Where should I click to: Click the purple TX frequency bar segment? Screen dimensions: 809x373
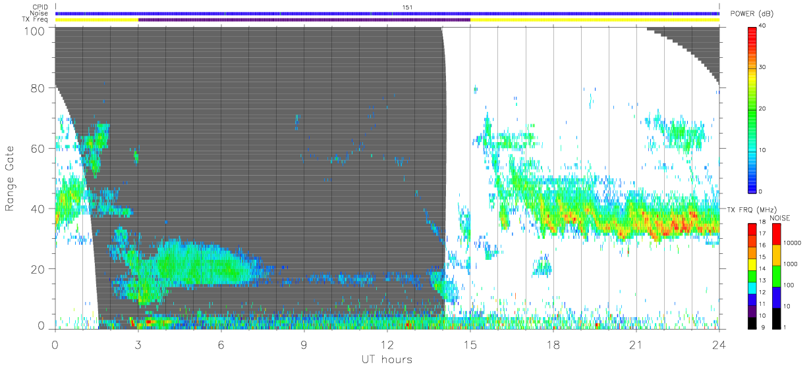(x=304, y=20)
